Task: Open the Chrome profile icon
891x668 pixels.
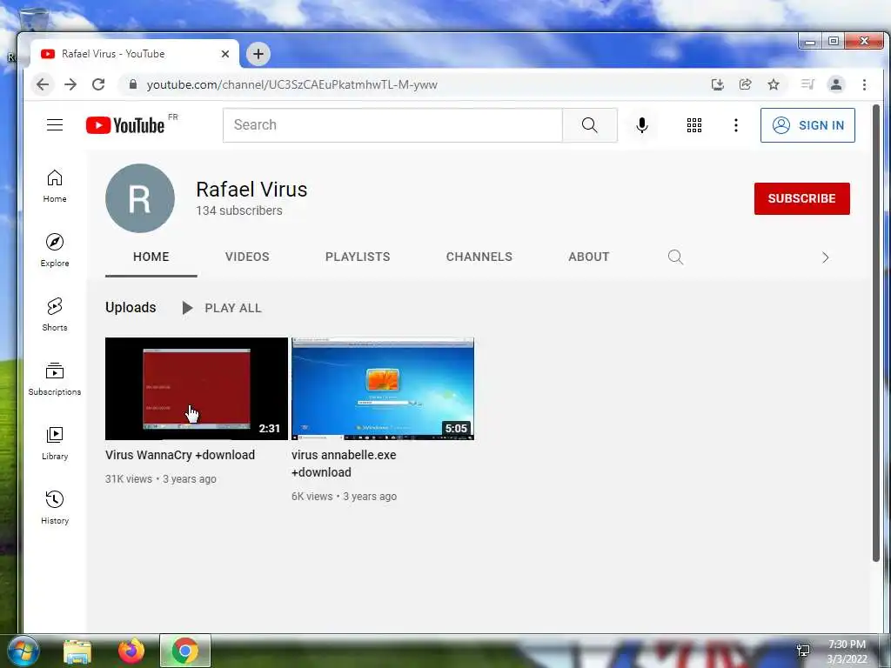Action: click(836, 84)
